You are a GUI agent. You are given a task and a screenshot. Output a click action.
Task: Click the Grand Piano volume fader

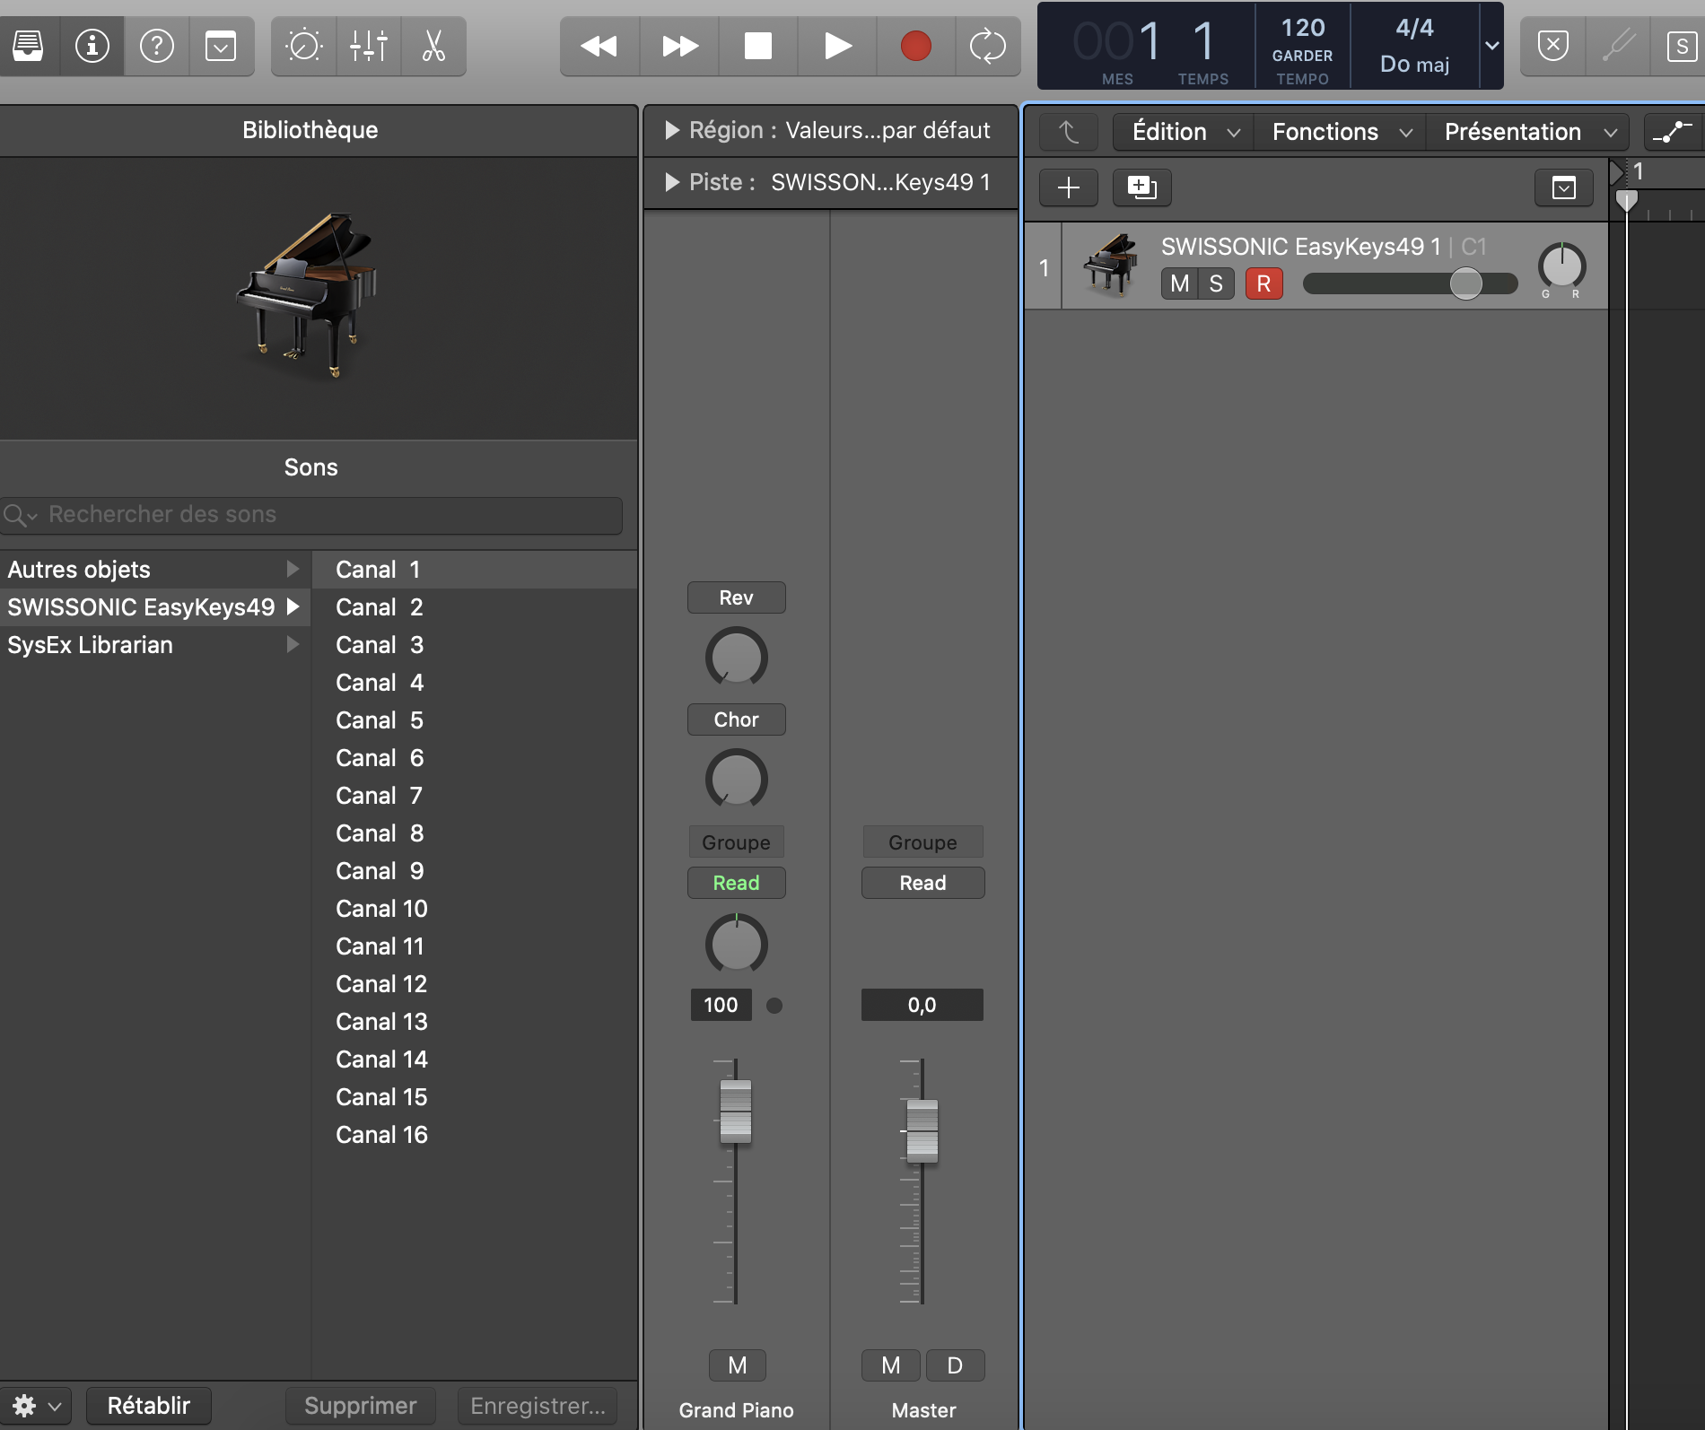[x=736, y=1112]
